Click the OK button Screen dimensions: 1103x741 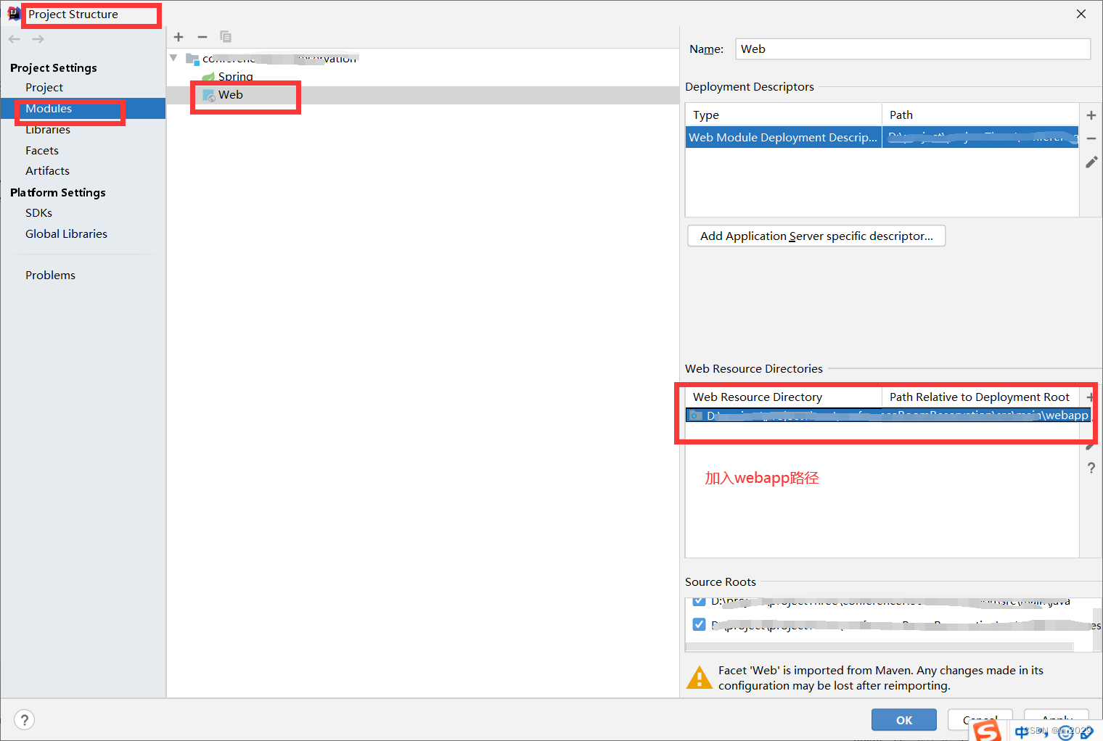click(904, 719)
